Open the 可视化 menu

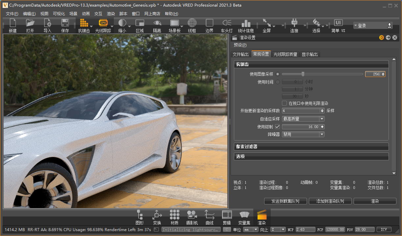pyautogui.click(x=59, y=14)
